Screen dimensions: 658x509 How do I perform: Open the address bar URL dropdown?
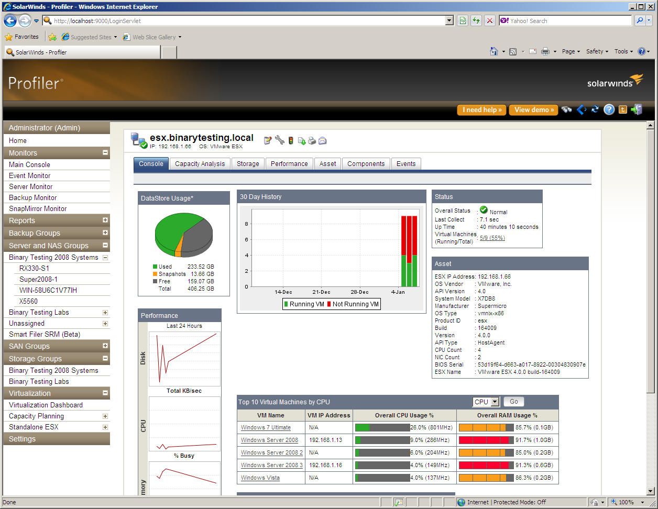tap(449, 21)
